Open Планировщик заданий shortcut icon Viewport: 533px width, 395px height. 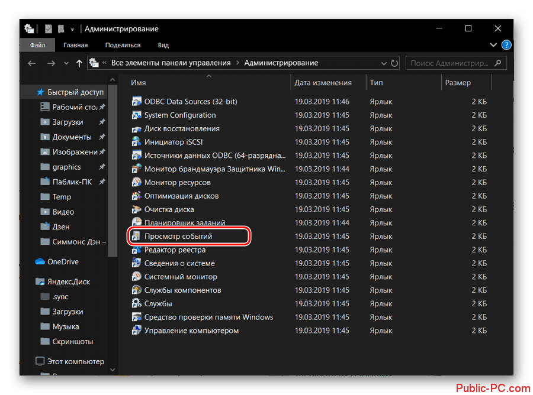[136, 223]
